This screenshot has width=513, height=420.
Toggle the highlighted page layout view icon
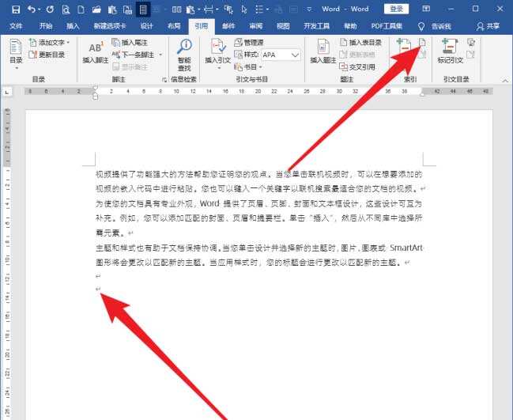[x=143, y=9]
